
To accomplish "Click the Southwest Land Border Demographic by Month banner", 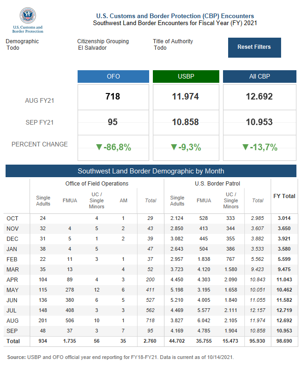I will tap(151, 171).
